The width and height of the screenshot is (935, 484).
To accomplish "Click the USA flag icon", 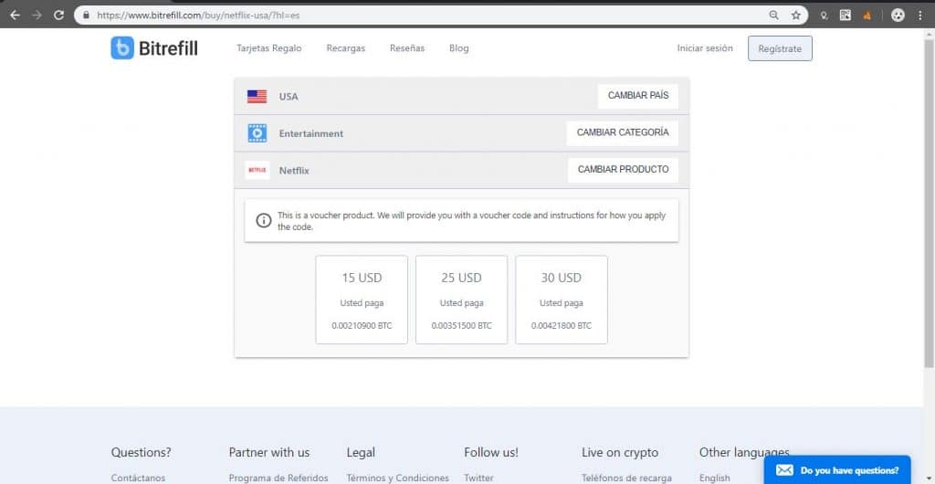I will 257,97.
